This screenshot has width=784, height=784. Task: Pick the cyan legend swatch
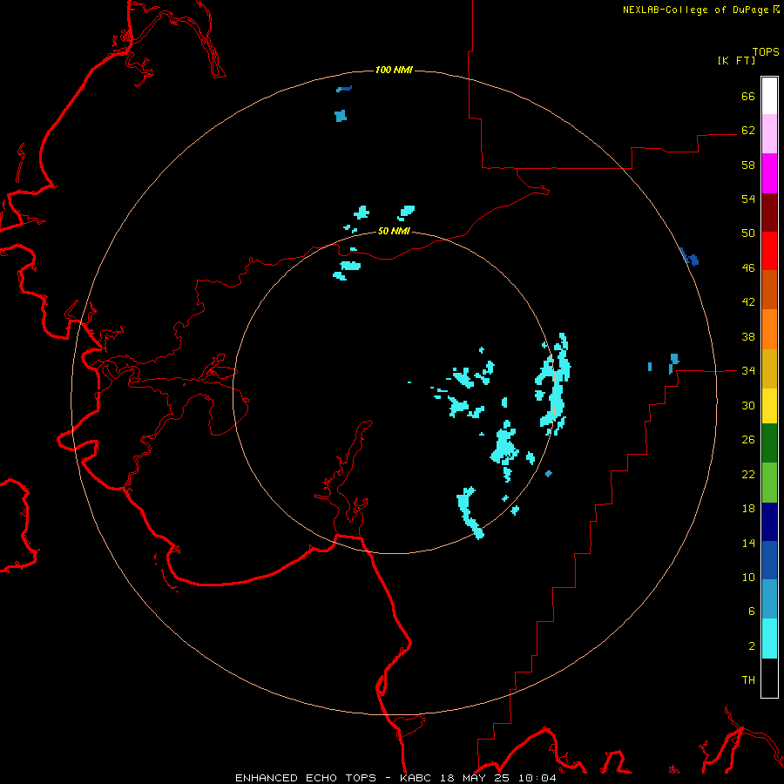pos(769,639)
